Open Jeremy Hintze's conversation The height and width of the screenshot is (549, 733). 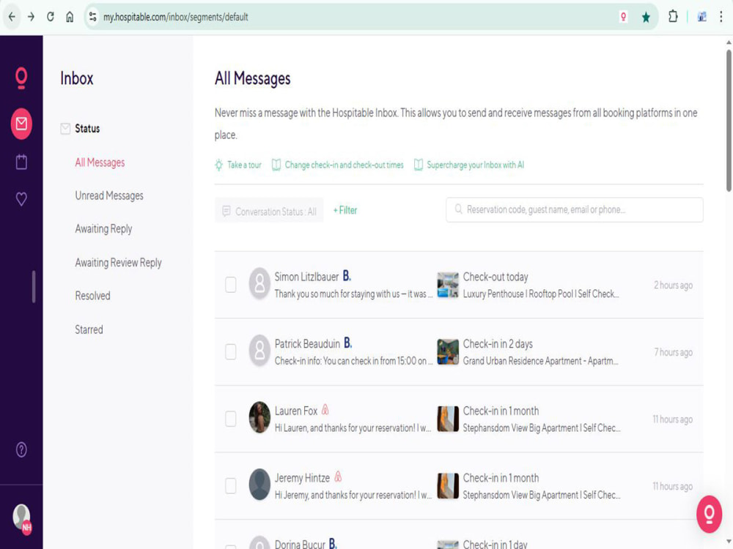coord(459,486)
